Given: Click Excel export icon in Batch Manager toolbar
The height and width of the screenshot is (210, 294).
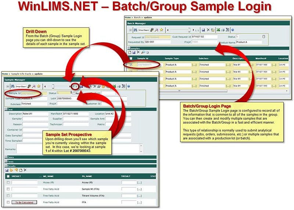Looking at the screenshot, I should 218,30.
